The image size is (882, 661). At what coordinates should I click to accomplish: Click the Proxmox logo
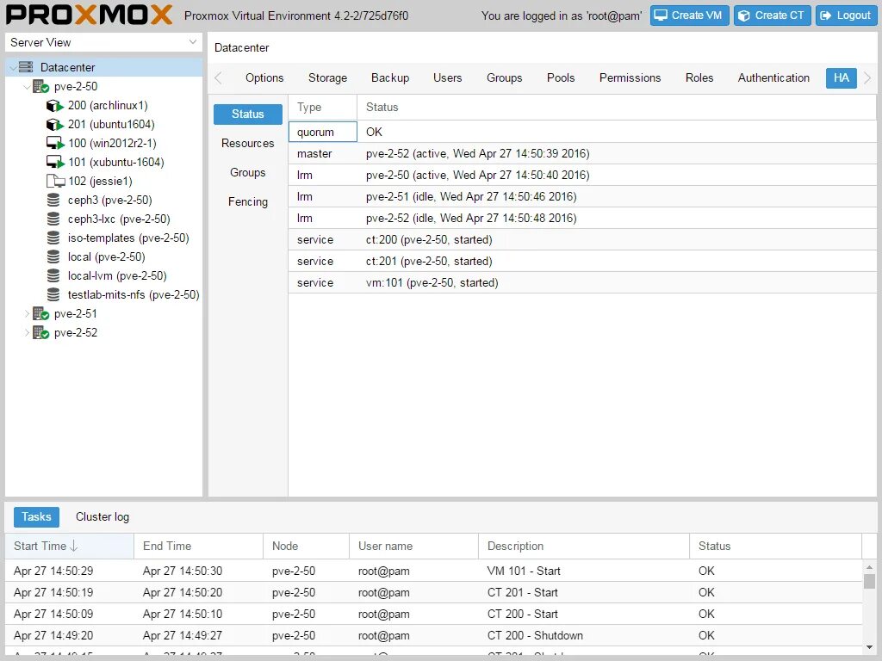click(x=90, y=15)
